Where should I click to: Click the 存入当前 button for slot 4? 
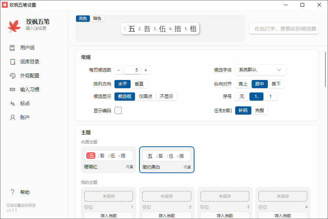tap(283, 215)
